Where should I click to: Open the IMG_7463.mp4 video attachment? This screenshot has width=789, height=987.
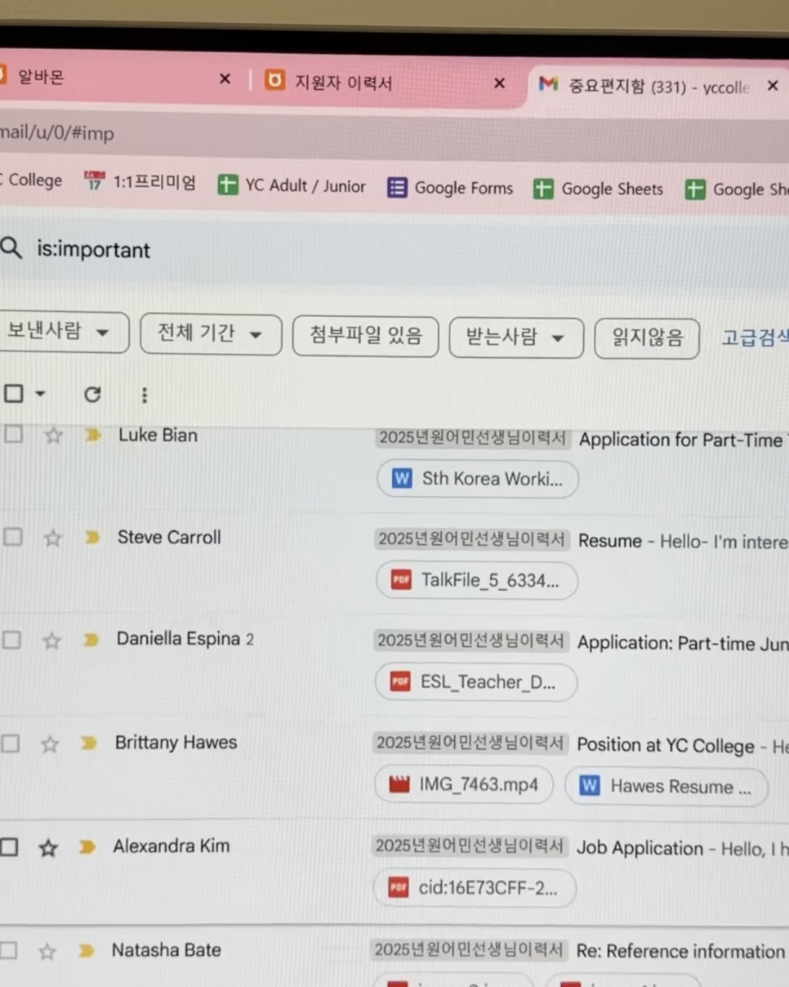tap(464, 785)
